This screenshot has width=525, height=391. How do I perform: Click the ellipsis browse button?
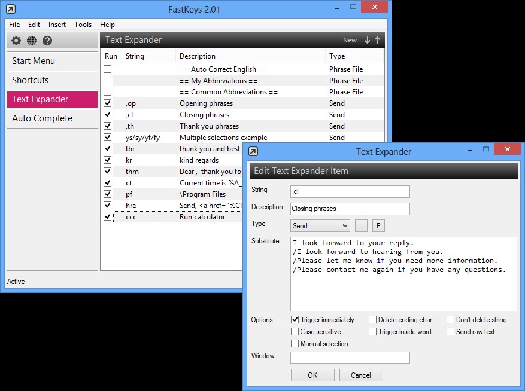[361, 226]
